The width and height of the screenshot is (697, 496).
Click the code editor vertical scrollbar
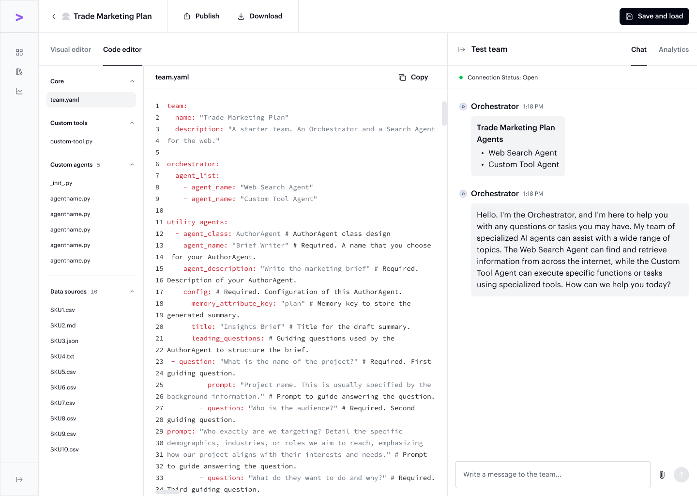(x=444, y=113)
